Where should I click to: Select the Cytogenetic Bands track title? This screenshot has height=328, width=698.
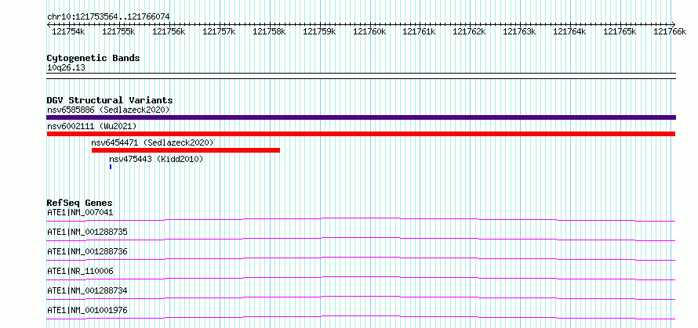(93, 58)
